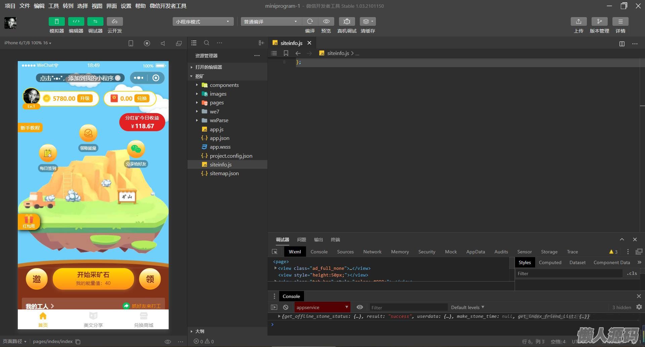Open the 普通编译 compile mode dropdown
Image resolution: width=645 pixels, height=347 pixels.
[x=271, y=22]
